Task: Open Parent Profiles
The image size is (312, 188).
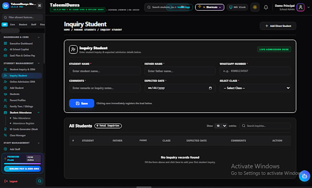Action: point(17,100)
